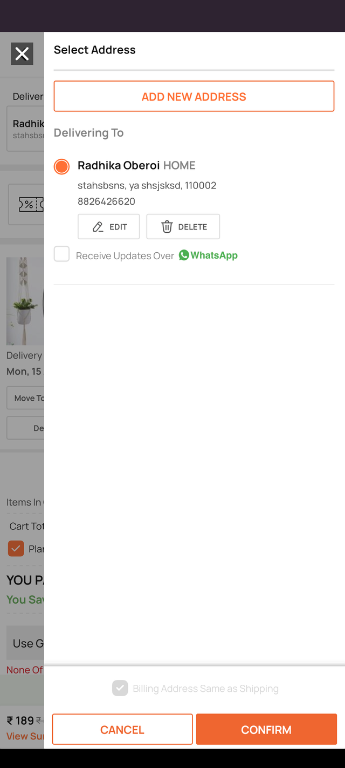This screenshot has width=345, height=768.
Task: Click the EDIT address button
Action: 109,227
